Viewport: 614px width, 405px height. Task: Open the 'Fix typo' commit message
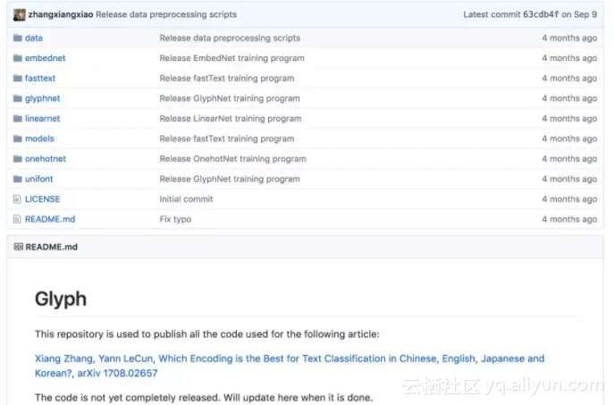click(x=175, y=219)
